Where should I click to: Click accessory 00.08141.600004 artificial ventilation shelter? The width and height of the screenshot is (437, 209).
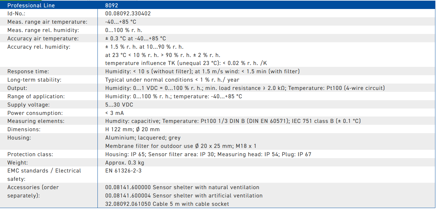pos(184,196)
